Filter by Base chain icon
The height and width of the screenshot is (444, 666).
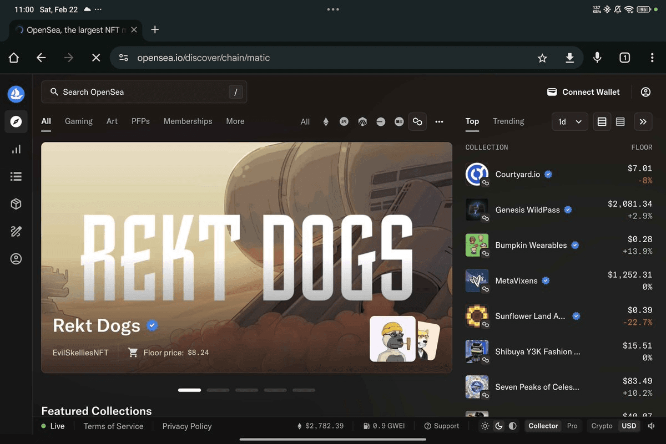point(381,121)
